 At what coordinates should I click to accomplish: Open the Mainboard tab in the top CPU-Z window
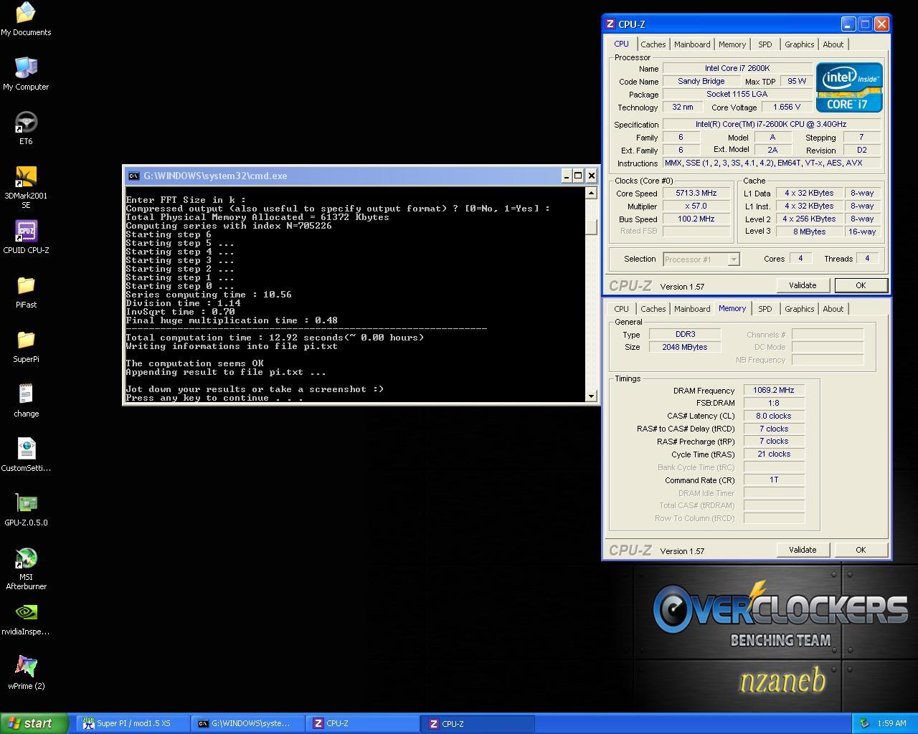692,44
